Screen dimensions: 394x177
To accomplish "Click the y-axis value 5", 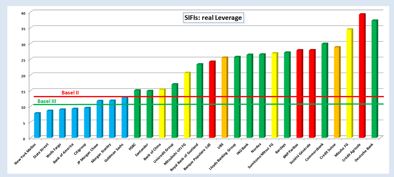I will click(x=24, y=123).
